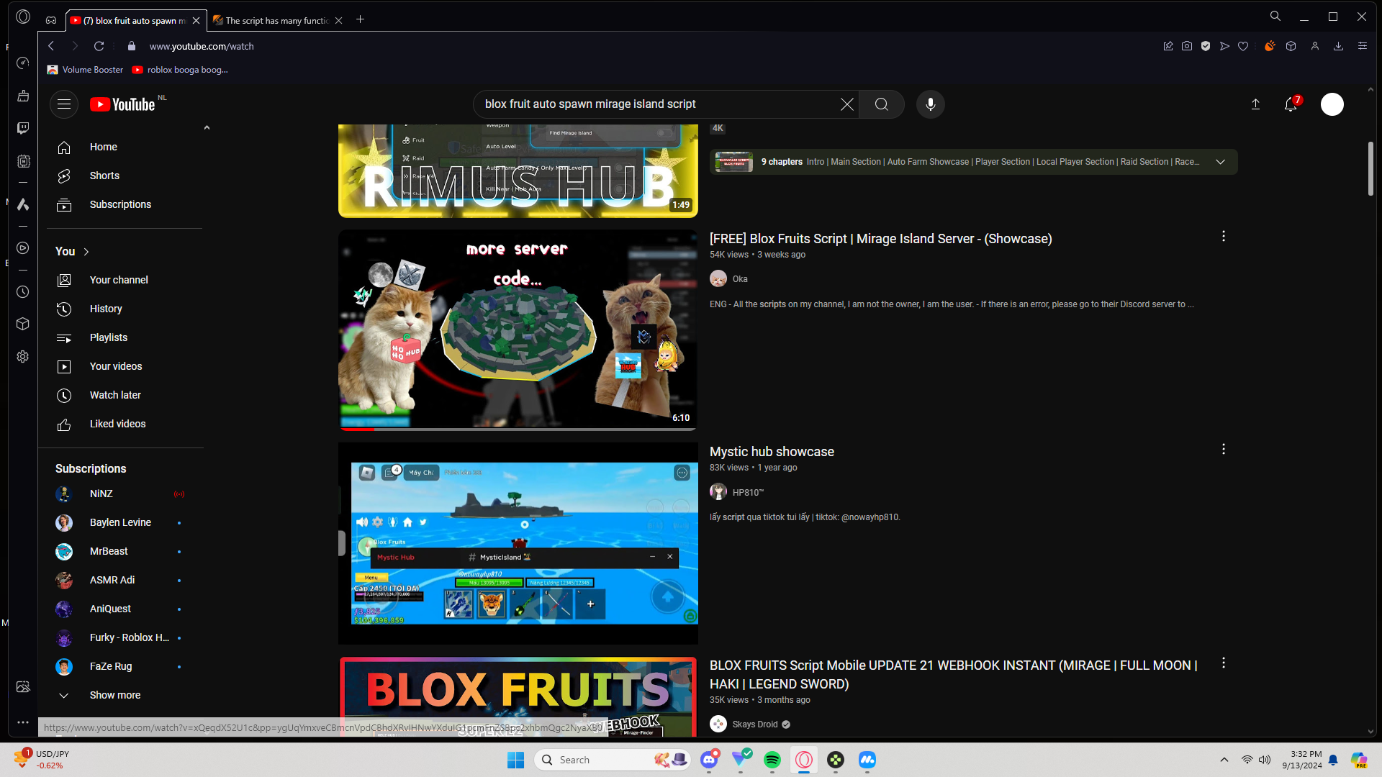Start voice search with the microphone
The image size is (1382, 777).
tap(931, 104)
